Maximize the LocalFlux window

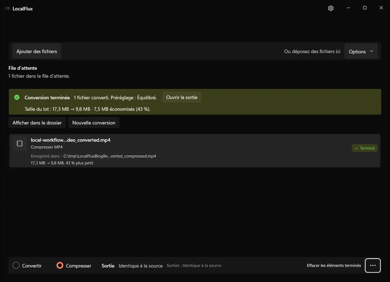(365, 8)
